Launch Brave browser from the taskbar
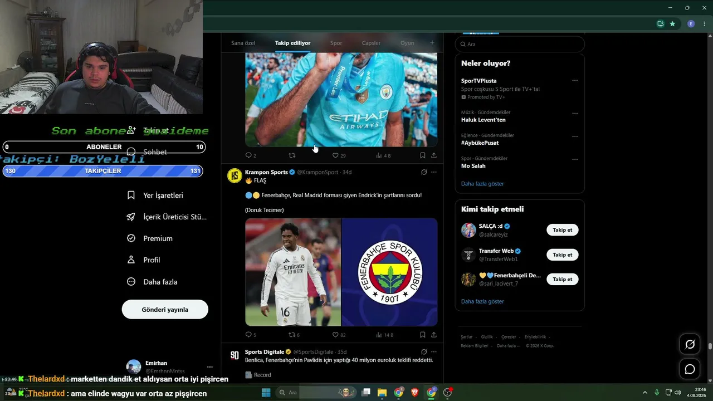 pos(414,393)
